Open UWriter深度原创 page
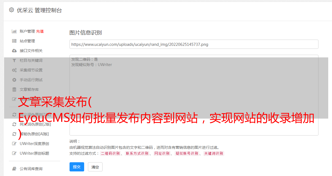This screenshot has height=176, width=332. tap(34, 144)
